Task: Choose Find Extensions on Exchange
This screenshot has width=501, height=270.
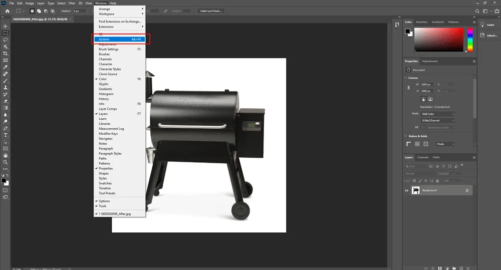Action: click(x=120, y=22)
